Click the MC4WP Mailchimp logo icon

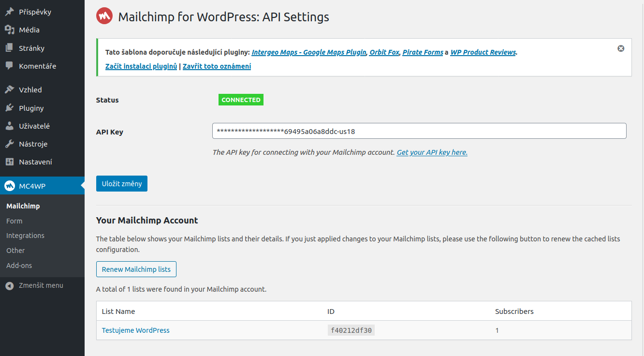(10, 186)
